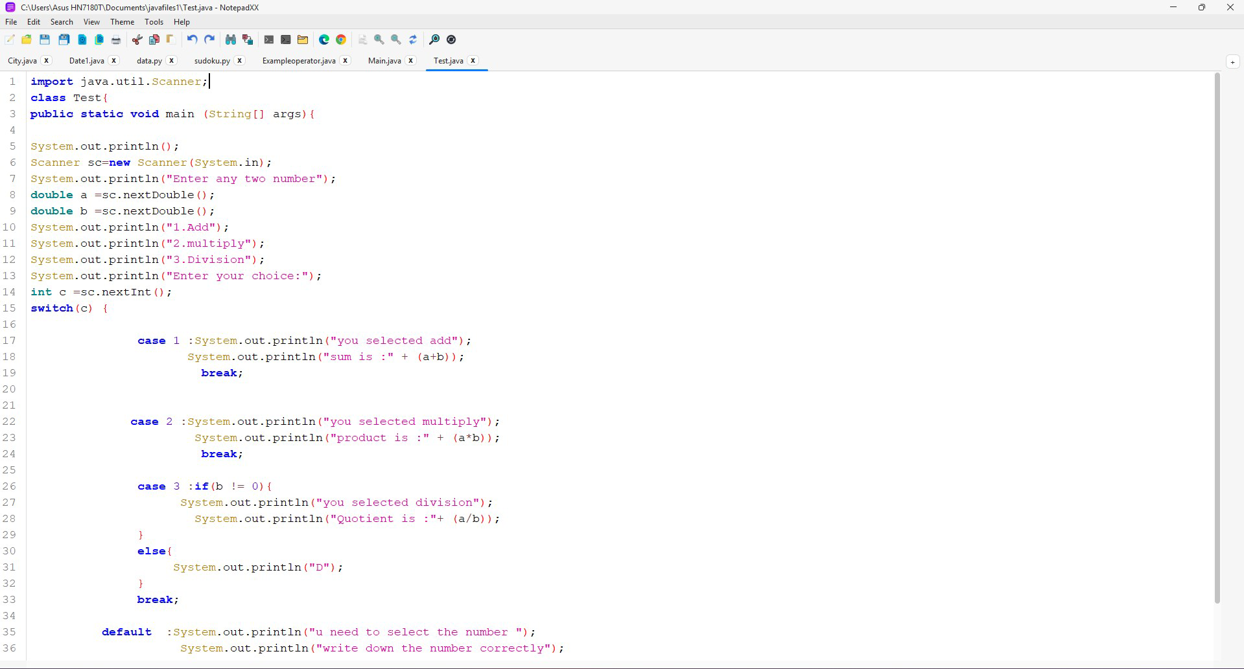The width and height of the screenshot is (1244, 669).
Task: Click the "you selected multiply" string
Action: pos(405,422)
